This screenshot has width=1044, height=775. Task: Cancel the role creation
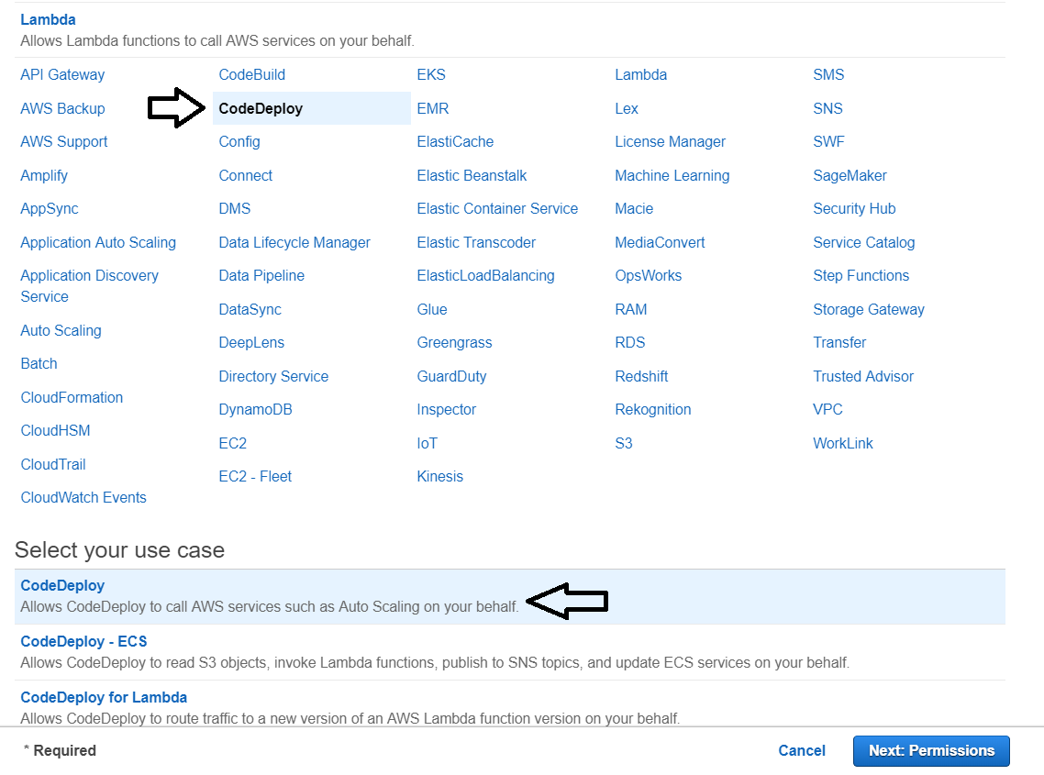point(801,750)
